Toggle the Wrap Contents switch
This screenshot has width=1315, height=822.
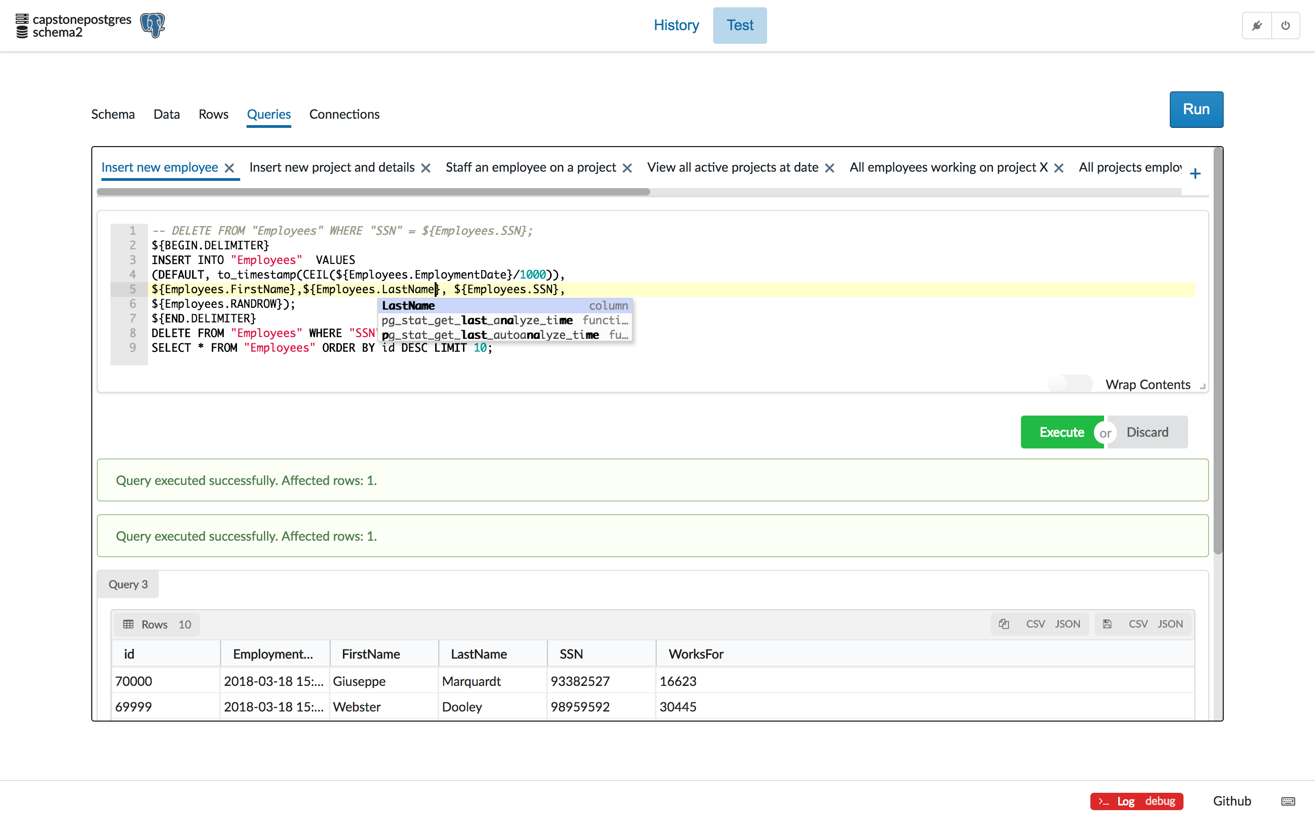point(1070,384)
